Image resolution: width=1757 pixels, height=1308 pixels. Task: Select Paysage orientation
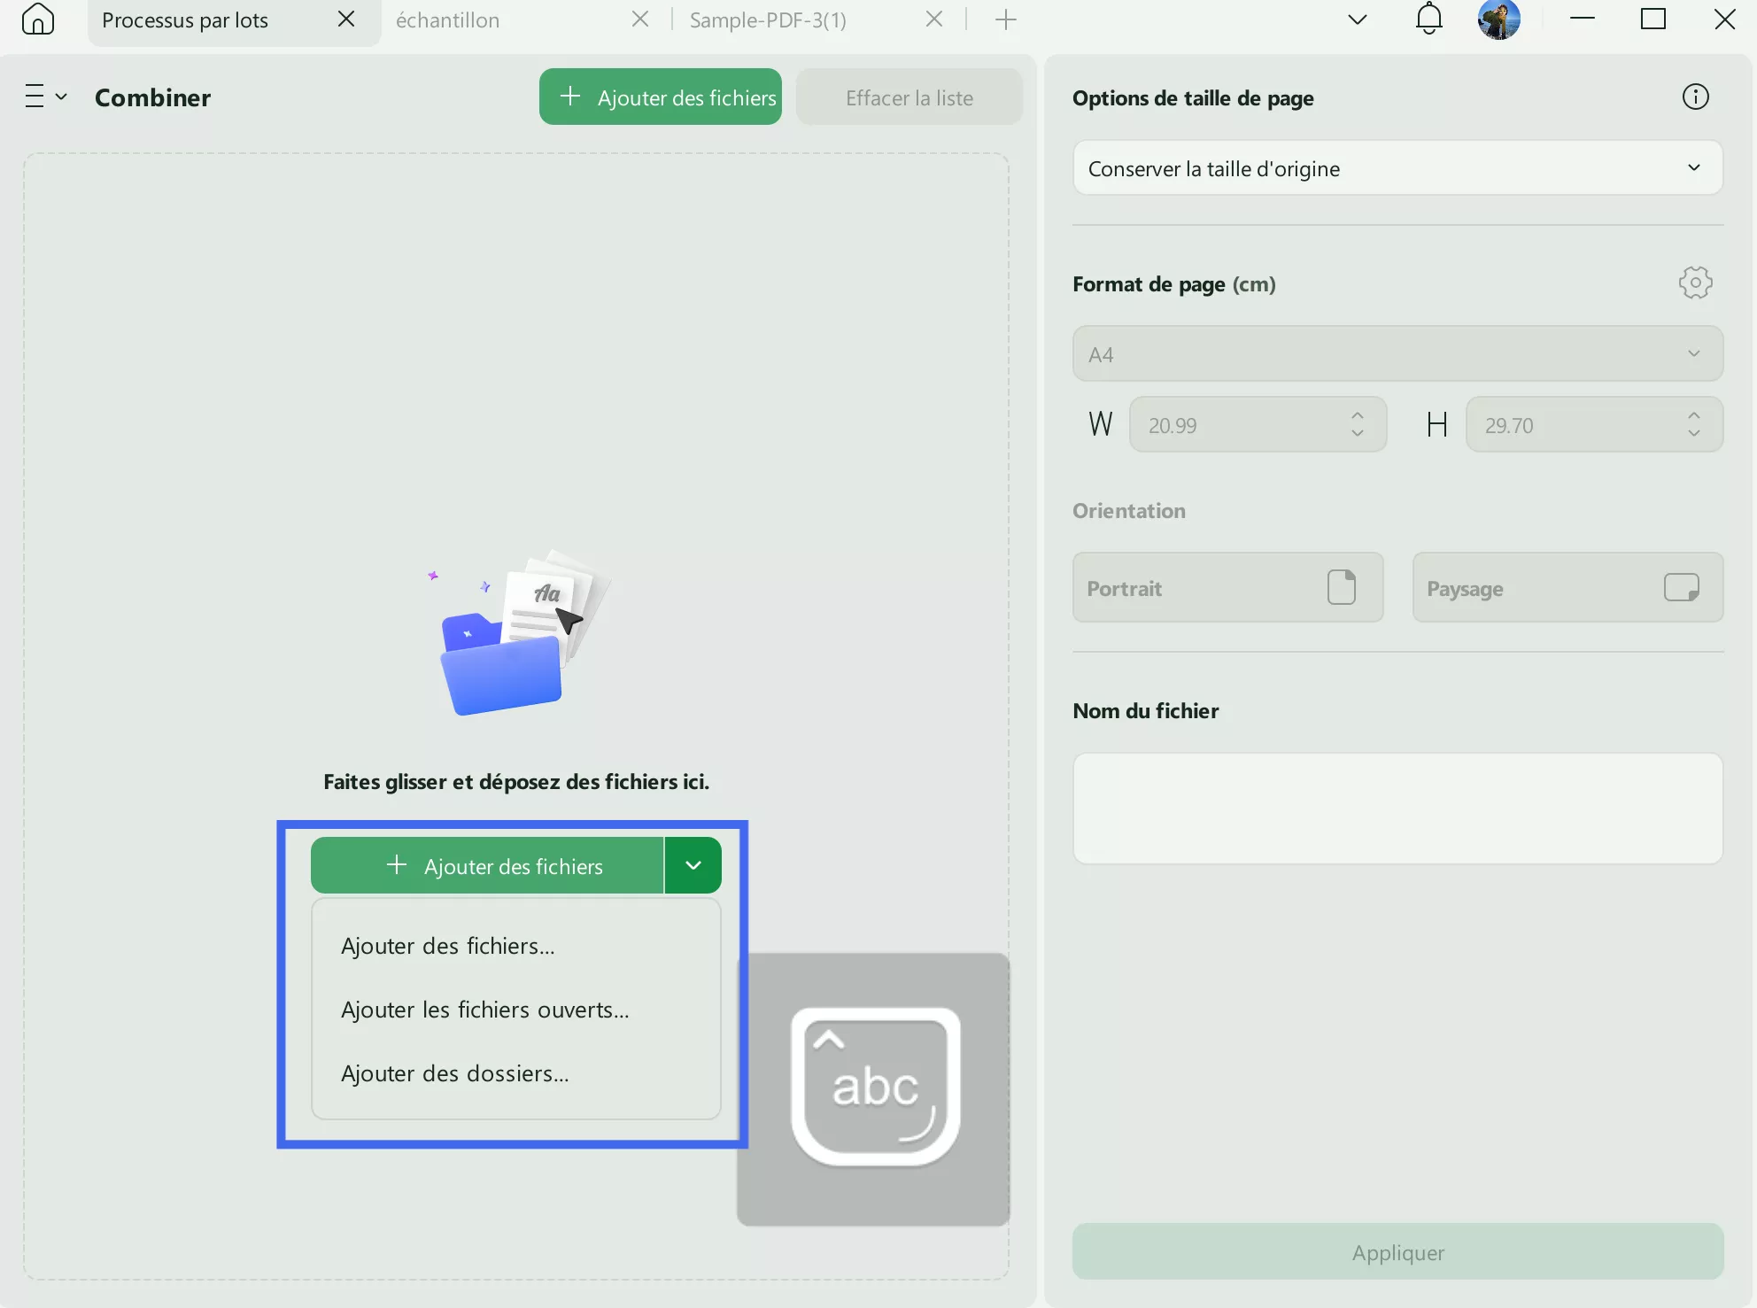[x=1567, y=588]
